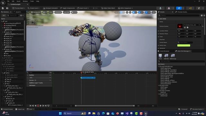Open the Windows Start menu
This screenshot has width=206, height=116.
tap(60, 113)
